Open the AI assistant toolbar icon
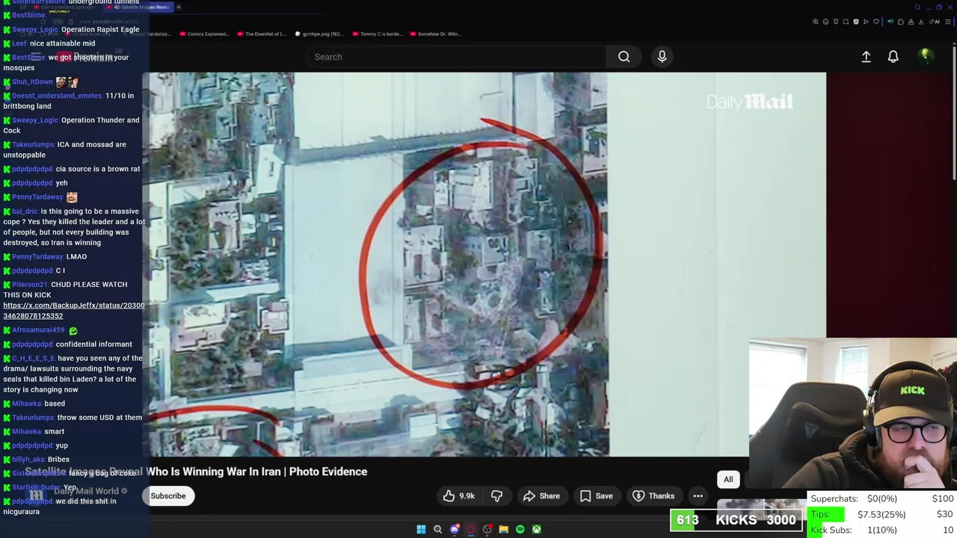 (935, 22)
